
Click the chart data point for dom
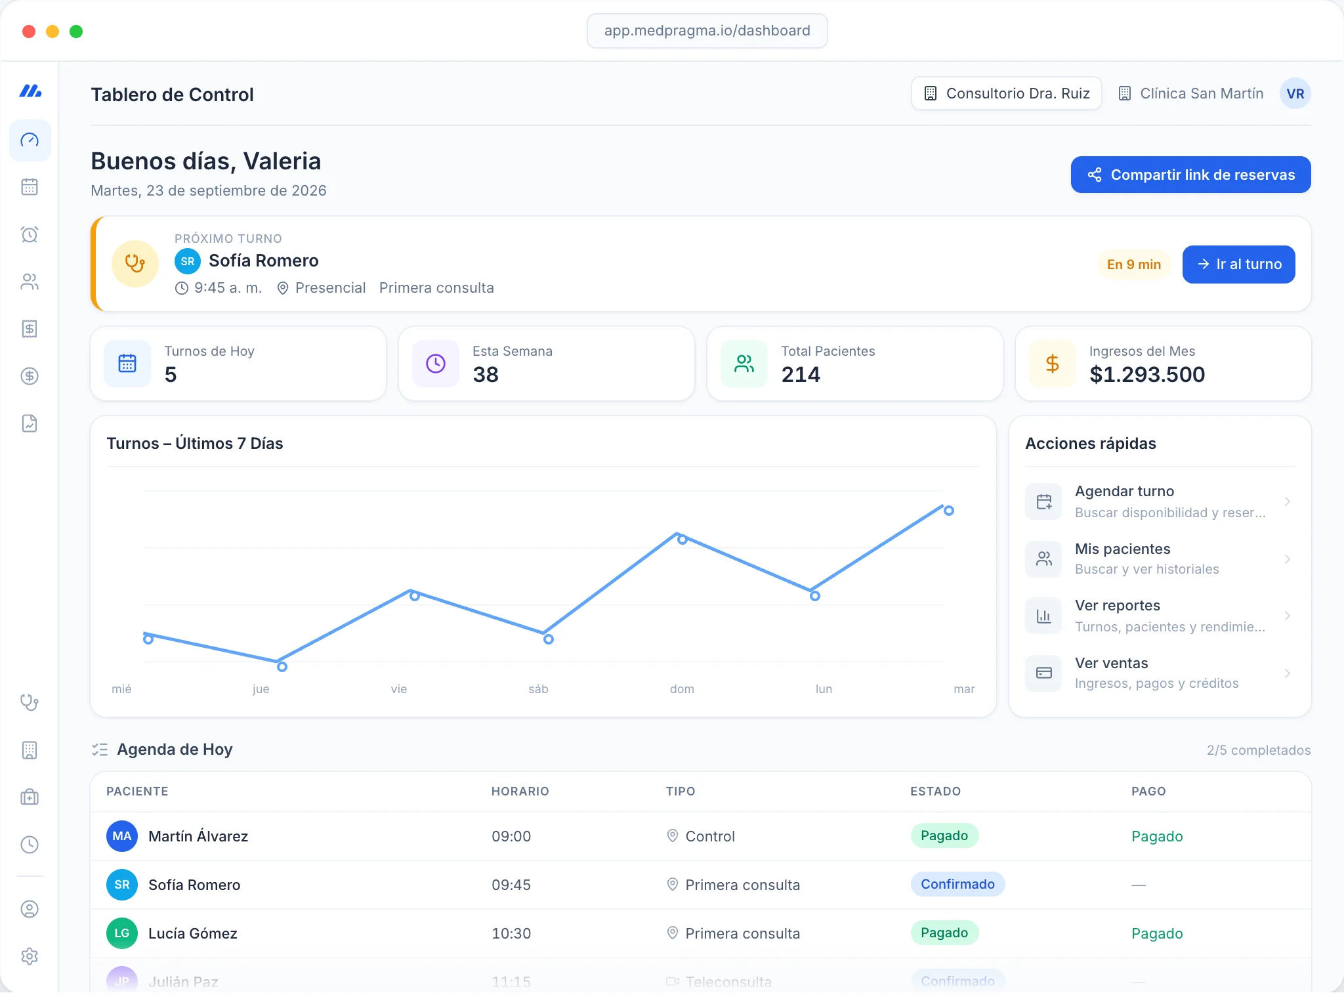(x=682, y=540)
